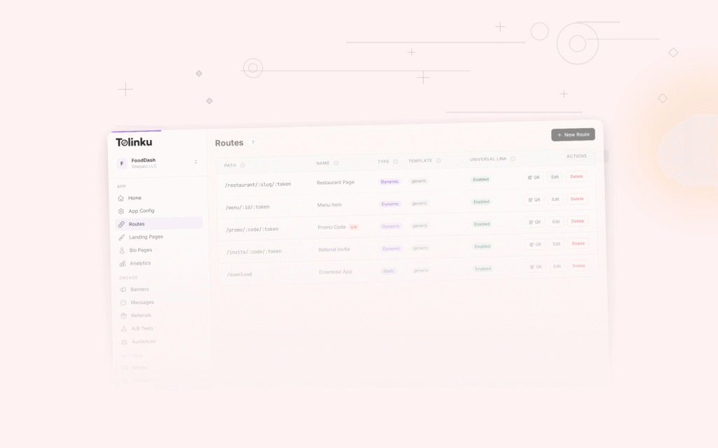Screen dimensions: 718x448
Task: Select the Home icon in the sidebar
Action: pos(121,197)
